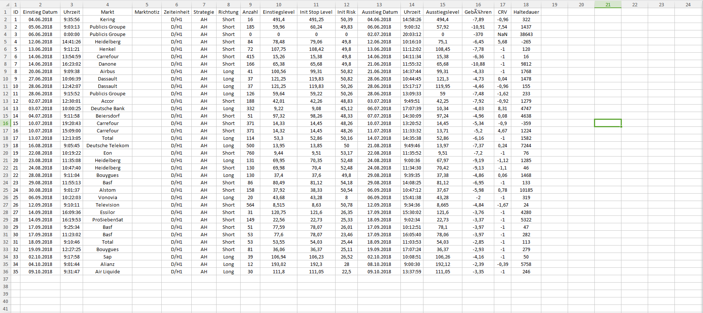703x313 pixels.
Task: Select the Strategie header cell
Action: [x=204, y=12]
